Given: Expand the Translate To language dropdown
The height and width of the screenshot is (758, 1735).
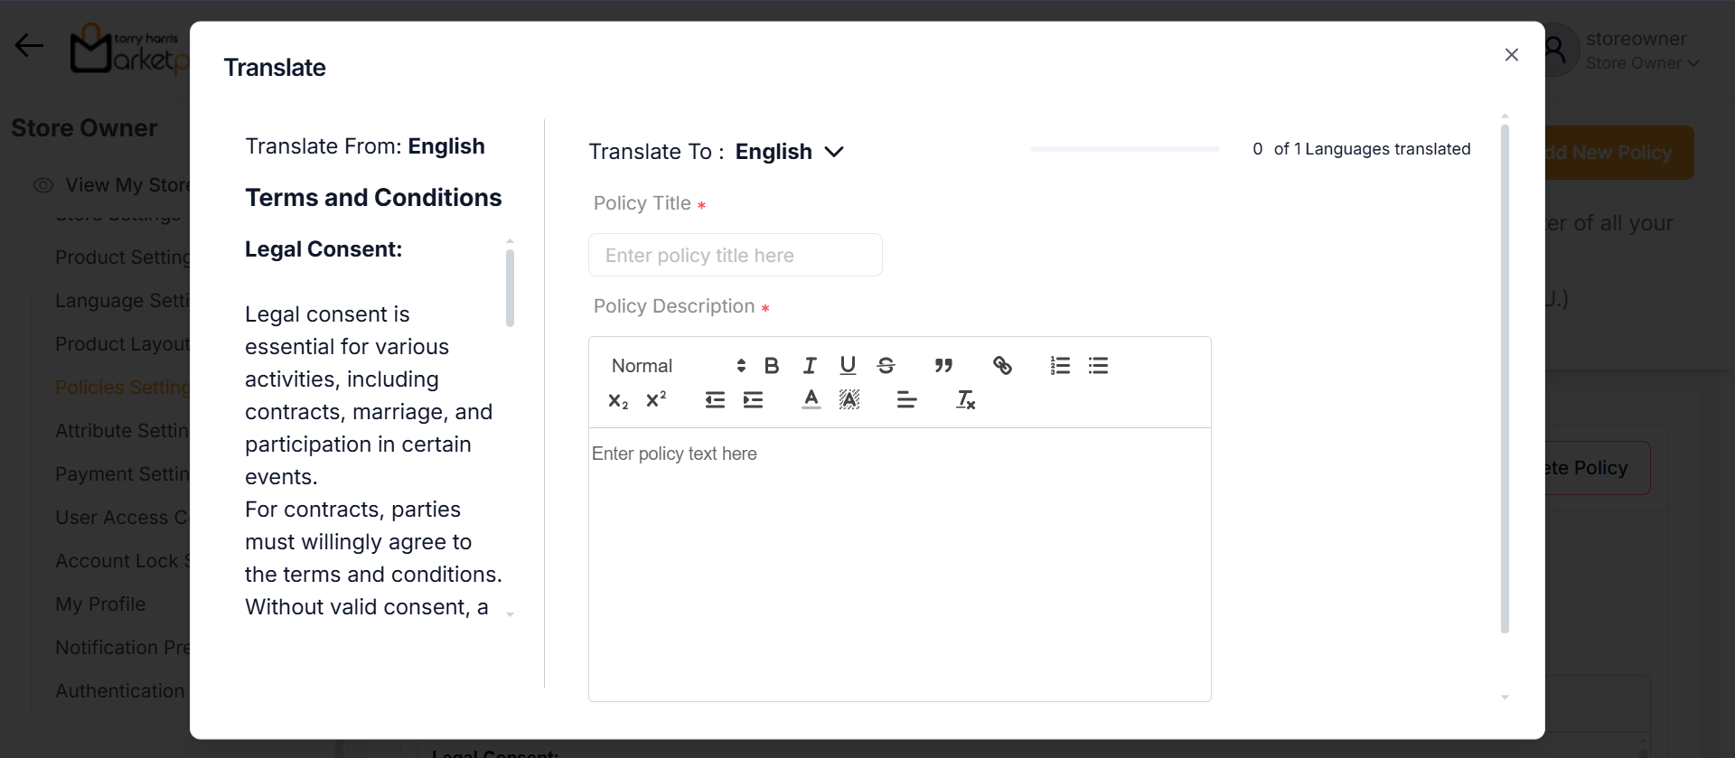Looking at the screenshot, I should (x=789, y=152).
